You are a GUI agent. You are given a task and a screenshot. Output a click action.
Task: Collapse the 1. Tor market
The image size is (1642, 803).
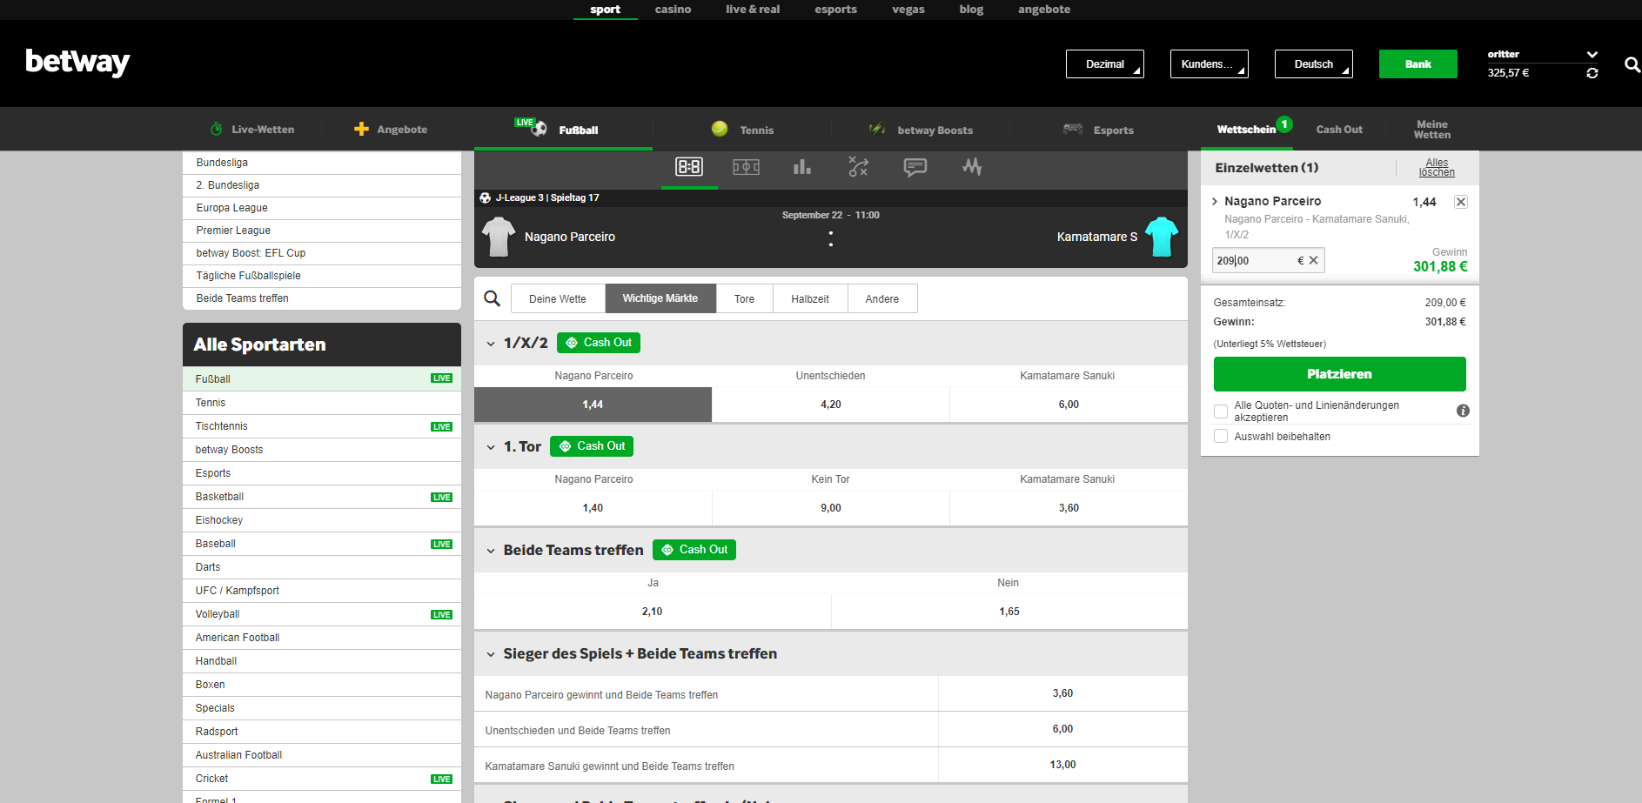tap(491, 447)
